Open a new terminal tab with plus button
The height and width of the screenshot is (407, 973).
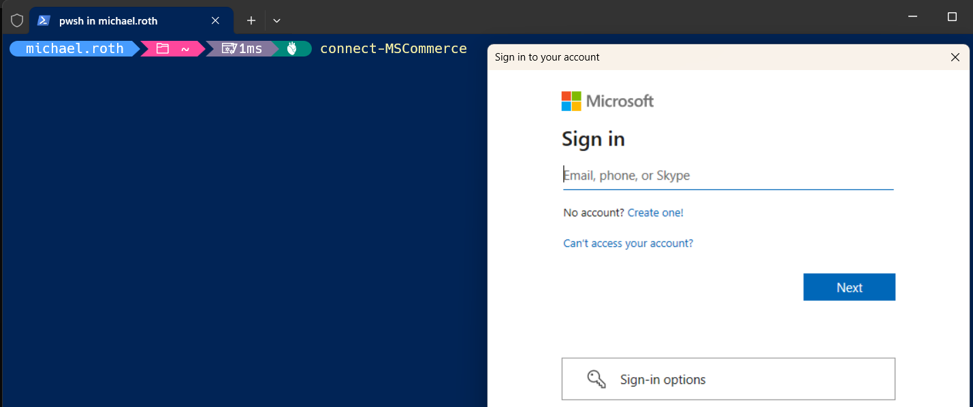[x=251, y=20]
